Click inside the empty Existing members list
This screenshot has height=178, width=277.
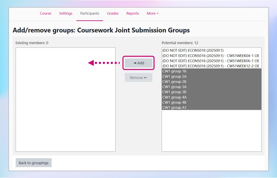[x=65, y=99]
